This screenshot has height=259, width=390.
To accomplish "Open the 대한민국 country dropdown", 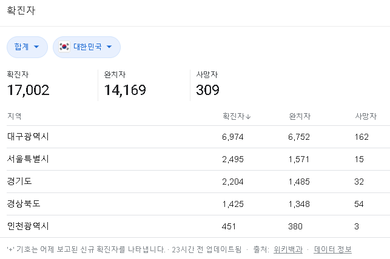I will pyautogui.click(x=87, y=47).
